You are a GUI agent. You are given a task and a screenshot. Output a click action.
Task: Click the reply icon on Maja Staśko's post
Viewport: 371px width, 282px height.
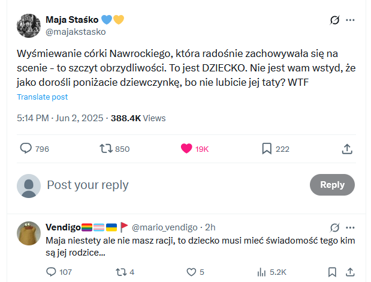(26, 148)
